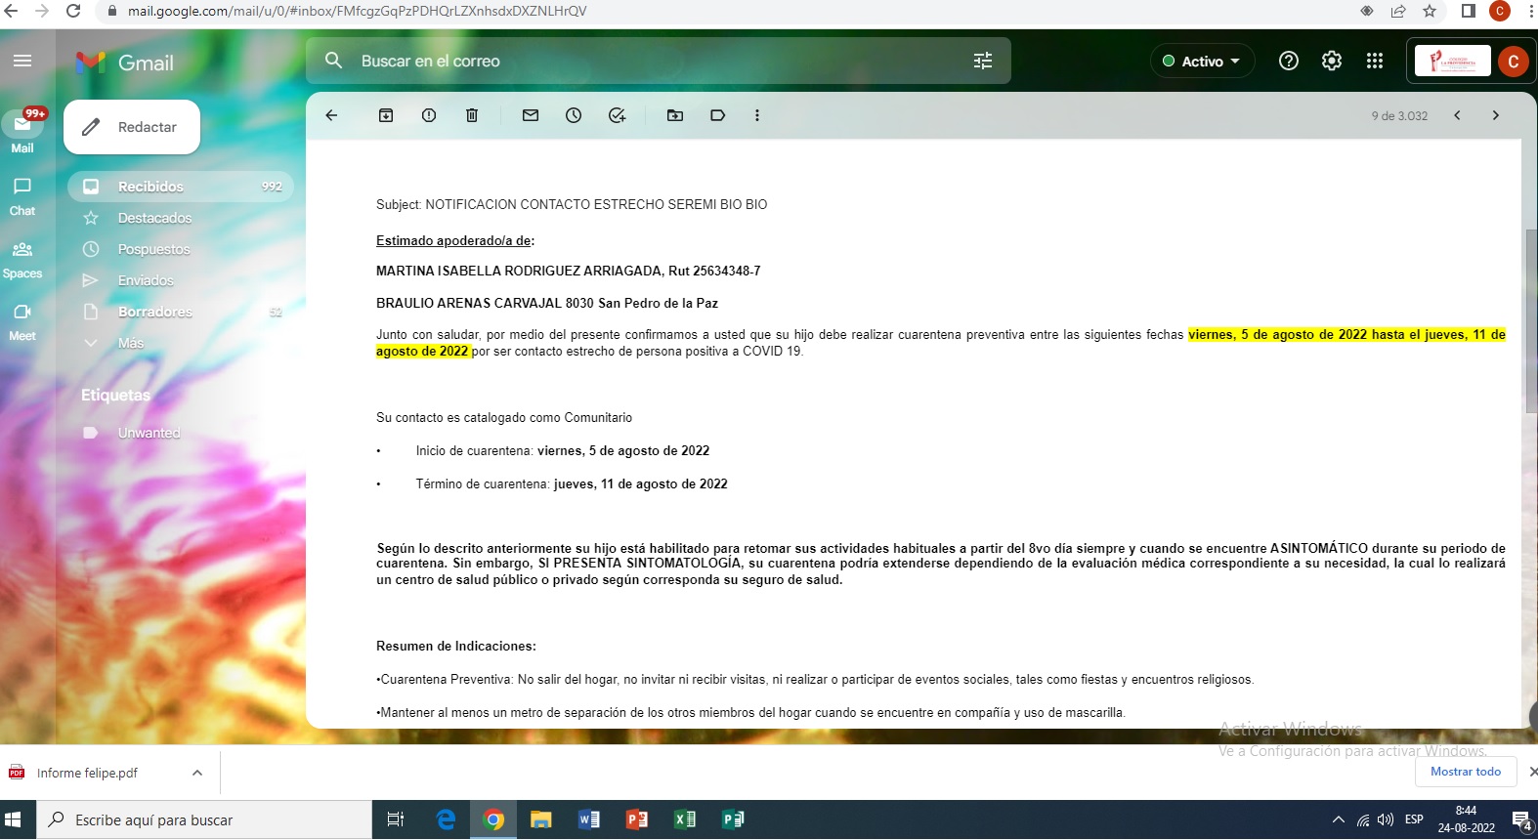
Task: Report this email as spam
Action: coord(429,115)
